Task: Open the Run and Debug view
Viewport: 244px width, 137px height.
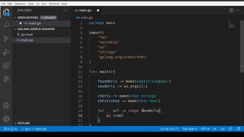Action: [6, 52]
